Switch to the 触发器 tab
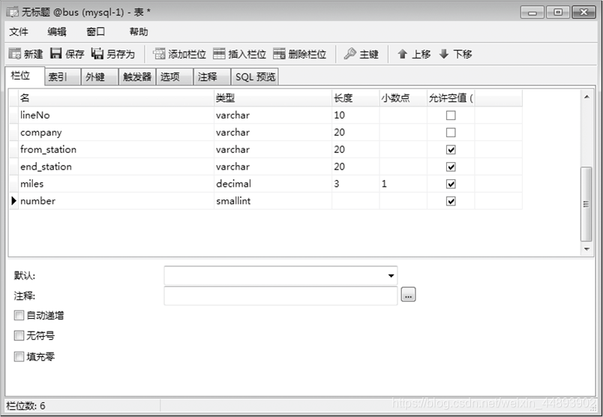The height and width of the screenshot is (417, 603). (x=137, y=77)
